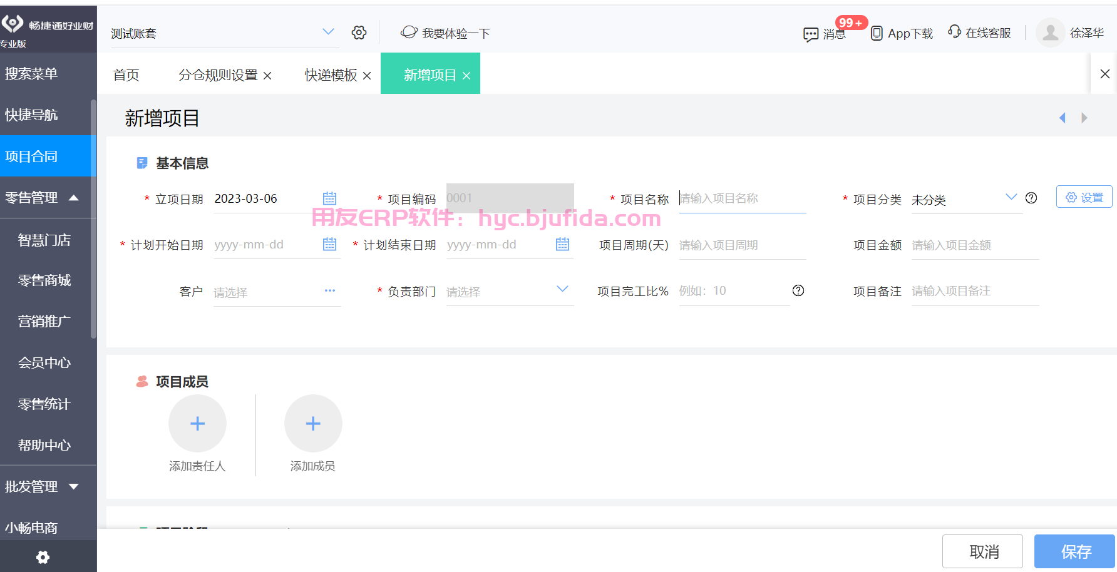The height and width of the screenshot is (572, 1117).
Task: Switch to the 分仓规则设置 tab
Action: click(218, 75)
